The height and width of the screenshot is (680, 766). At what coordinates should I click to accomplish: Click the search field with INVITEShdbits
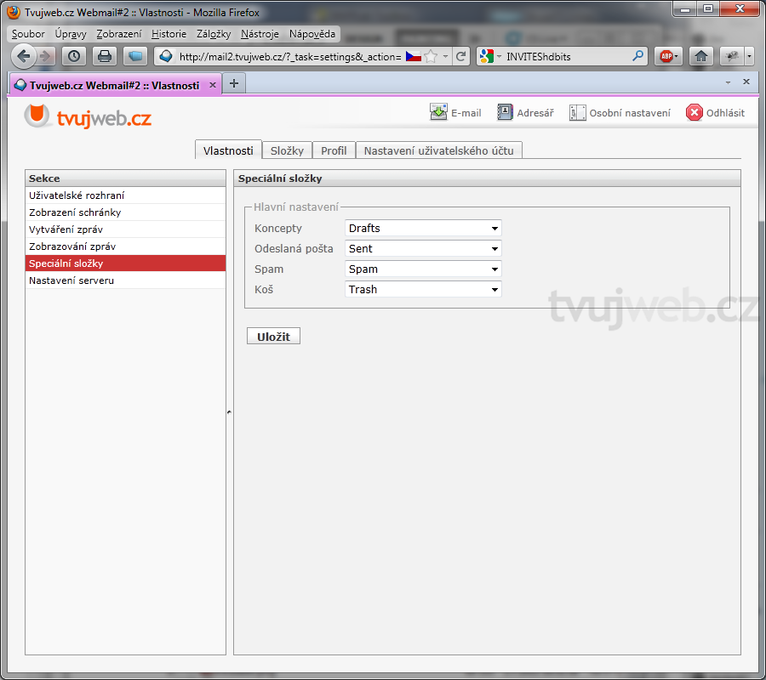point(566,56)
